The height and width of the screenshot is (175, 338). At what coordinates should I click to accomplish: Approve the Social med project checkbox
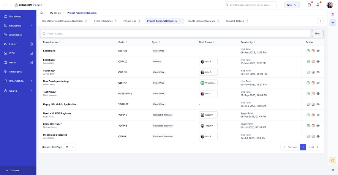coord(308,51)
